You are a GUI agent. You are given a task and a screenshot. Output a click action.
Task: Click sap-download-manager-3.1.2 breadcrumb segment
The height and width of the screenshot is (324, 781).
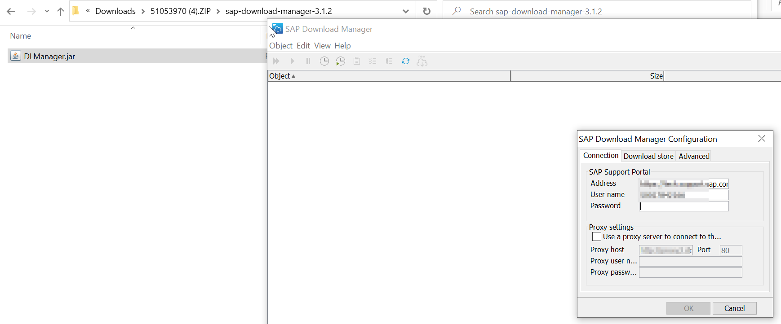279,11
